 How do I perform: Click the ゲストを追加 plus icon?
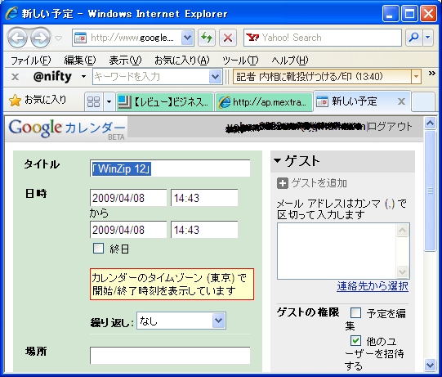coord(283,183)
